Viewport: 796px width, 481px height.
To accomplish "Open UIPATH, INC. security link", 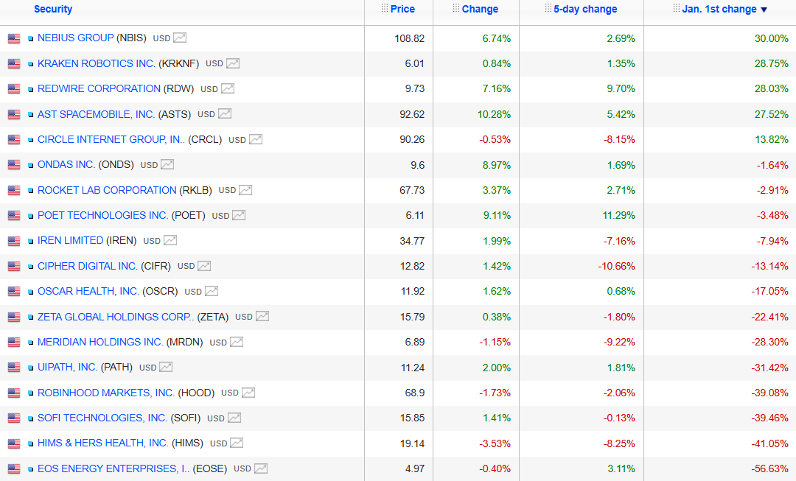I will click(x=68, y=367).
